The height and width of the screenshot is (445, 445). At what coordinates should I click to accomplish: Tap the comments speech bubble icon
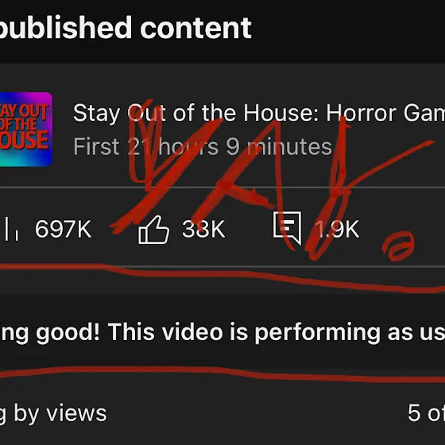click(287, 228)
